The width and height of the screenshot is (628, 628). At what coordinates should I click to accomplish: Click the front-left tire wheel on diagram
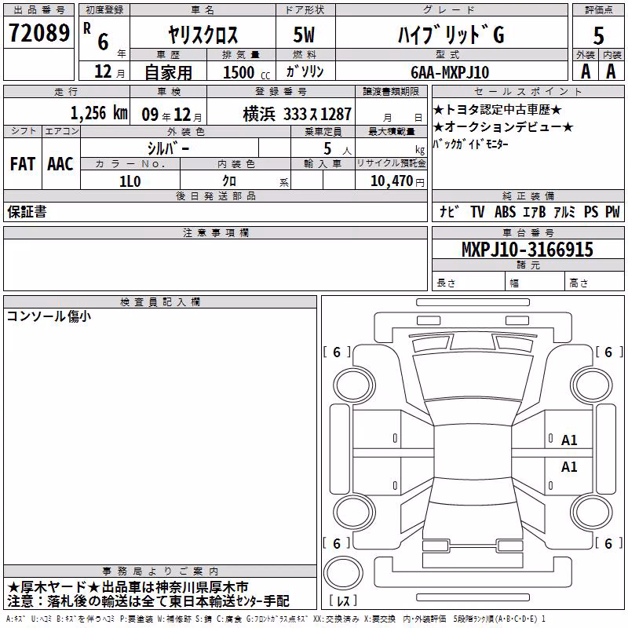354,385
